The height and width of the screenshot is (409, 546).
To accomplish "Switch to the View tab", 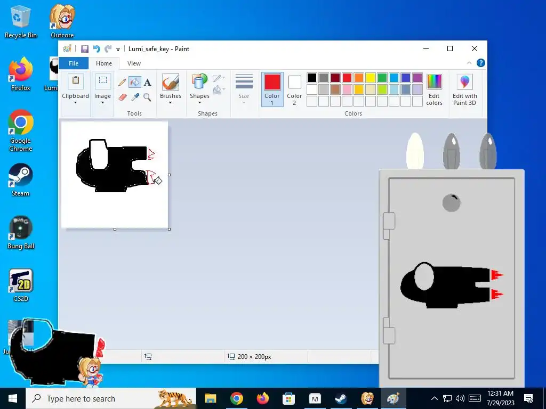I will point(134,63).
